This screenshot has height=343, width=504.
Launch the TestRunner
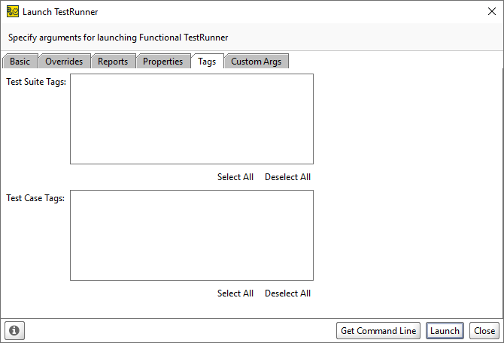click(445, 330)
